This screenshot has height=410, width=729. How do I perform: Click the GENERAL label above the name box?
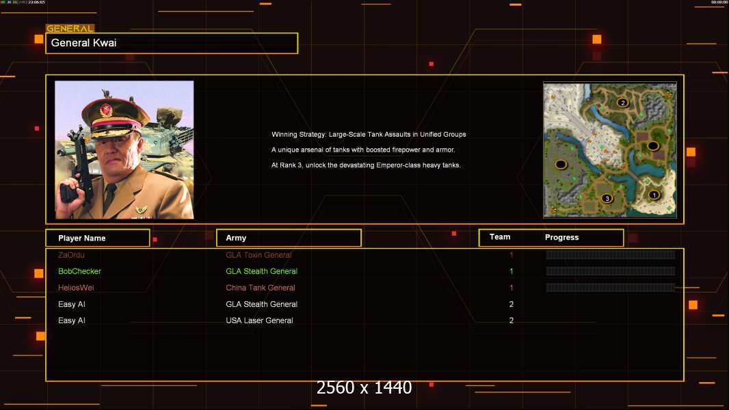tap(70, 28)
